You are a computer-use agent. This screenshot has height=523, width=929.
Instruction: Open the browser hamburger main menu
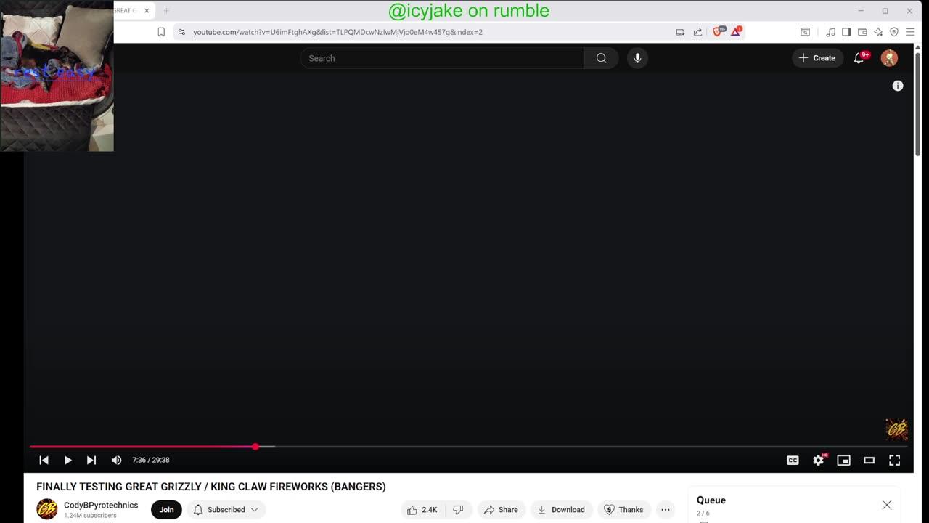pyautogui.click(x=909, y=32)
